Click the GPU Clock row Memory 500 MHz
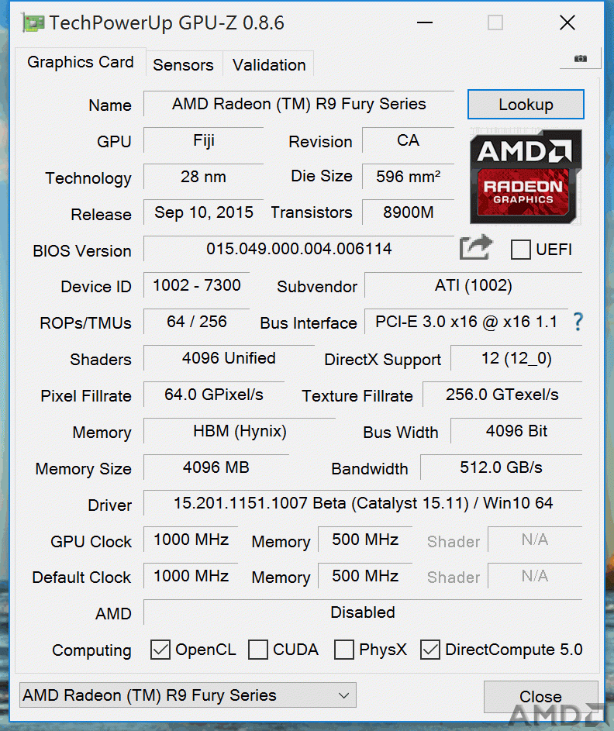The image size is (614, 731). (x=365, y=540)
